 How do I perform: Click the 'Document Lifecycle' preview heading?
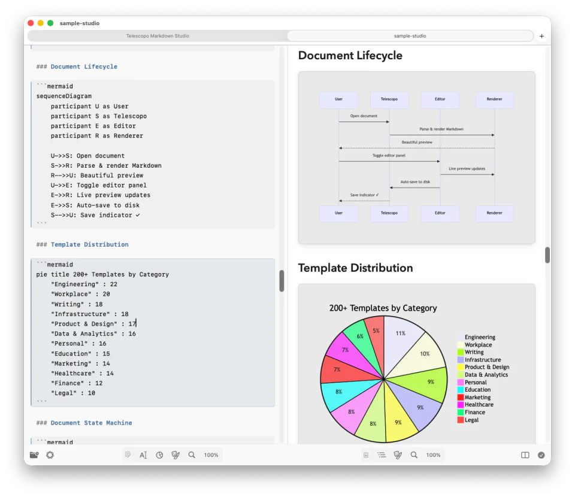(x=350, y=55)
